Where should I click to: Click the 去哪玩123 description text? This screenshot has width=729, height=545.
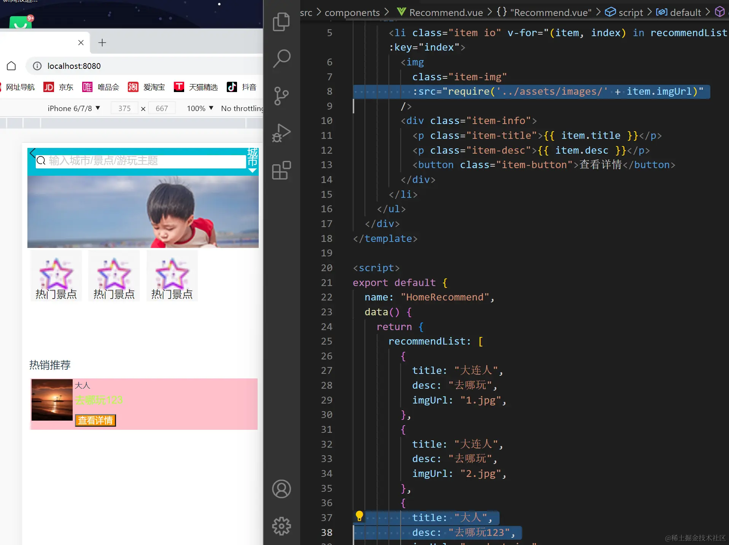(99, 400)
